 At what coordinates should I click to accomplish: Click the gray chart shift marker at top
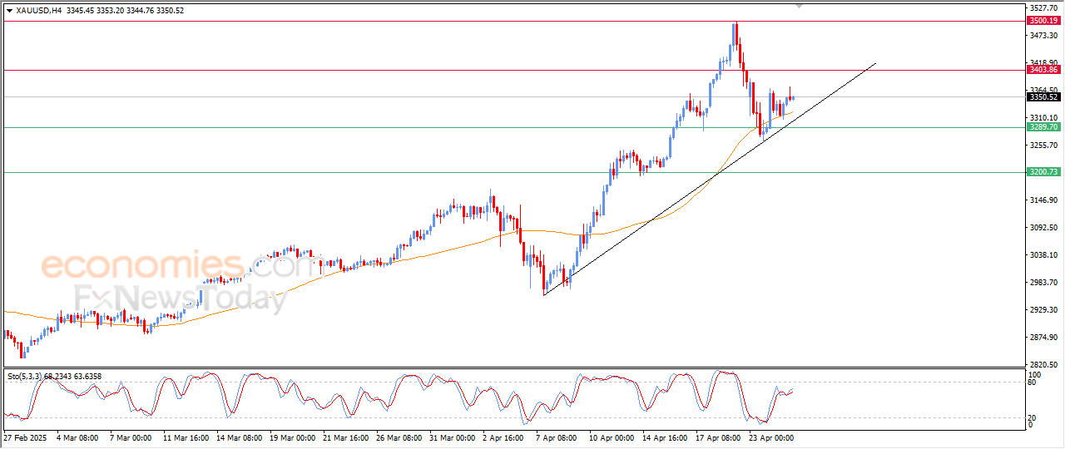(x=800, y=6)
